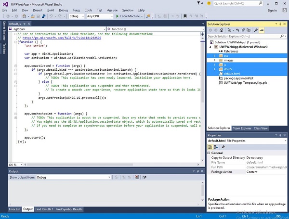Click the Property Pages wrench icon in Properties
Image resolution: width=289 pixels, height=219 pixels.
coord(223,147)
